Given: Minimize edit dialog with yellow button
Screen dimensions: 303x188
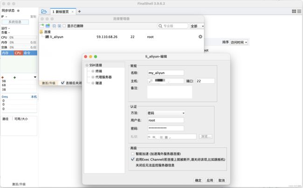Looking at the screenshot, I should pyautogui.click(x=90, y=56).
